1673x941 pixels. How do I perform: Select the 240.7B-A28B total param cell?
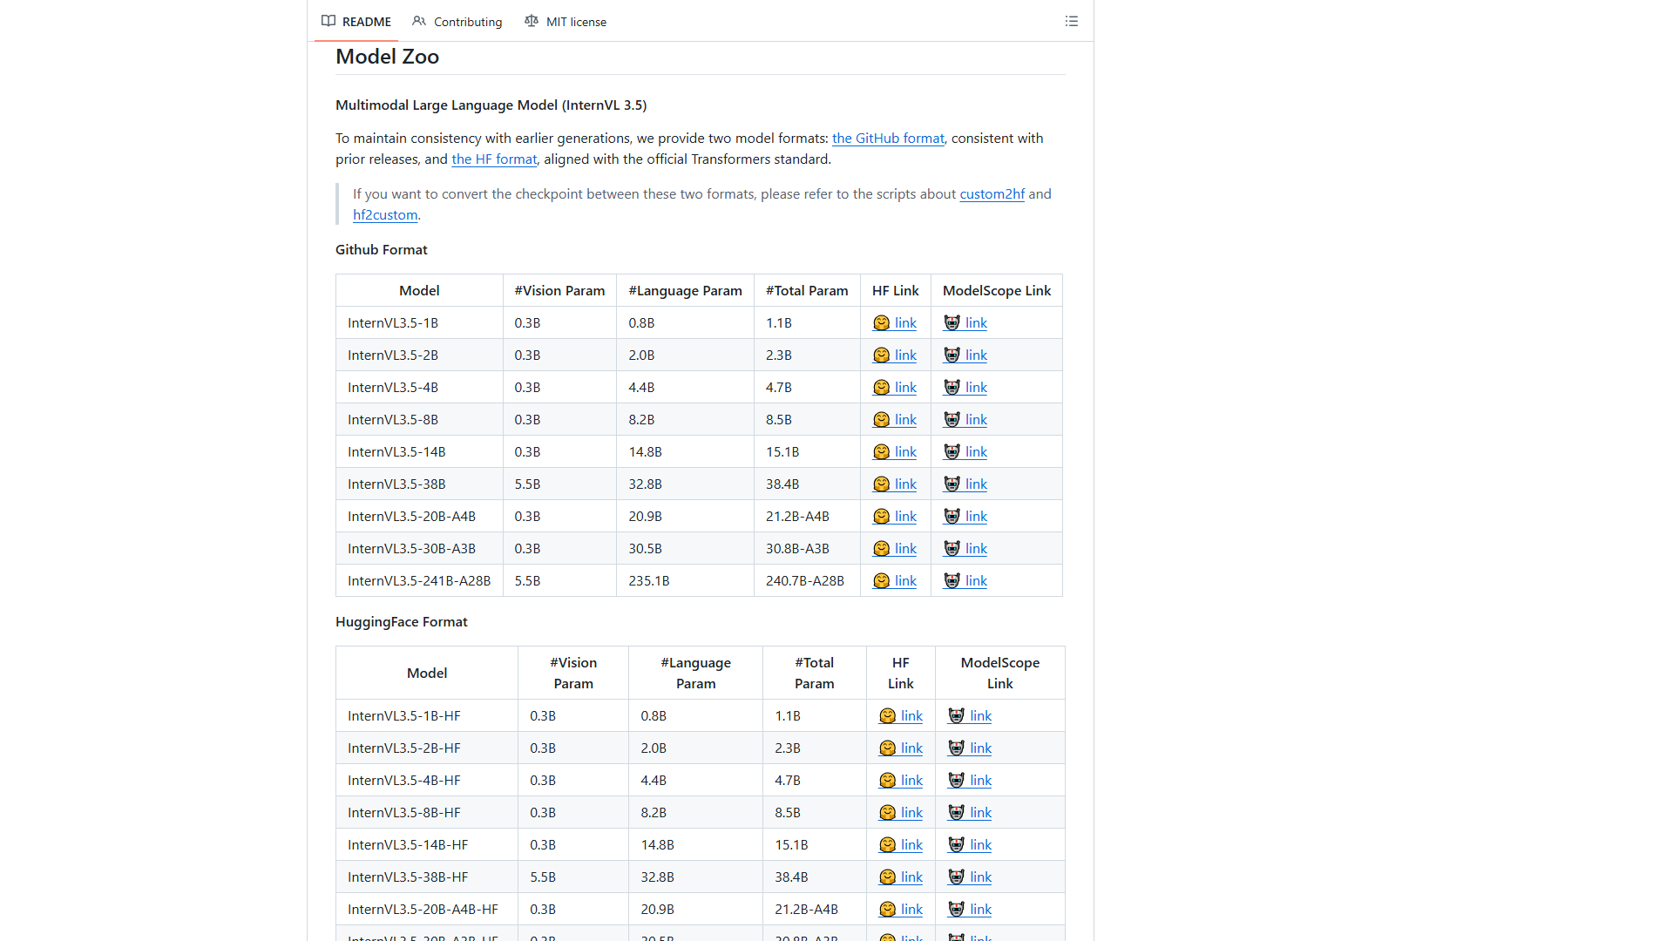pos(807,580)
